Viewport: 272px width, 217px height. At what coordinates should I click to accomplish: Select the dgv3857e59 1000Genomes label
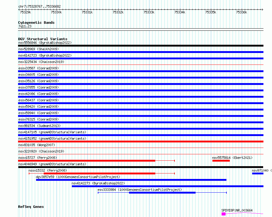click(78, 177)
